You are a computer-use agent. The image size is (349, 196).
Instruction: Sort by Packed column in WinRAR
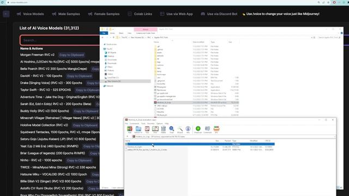227,141
